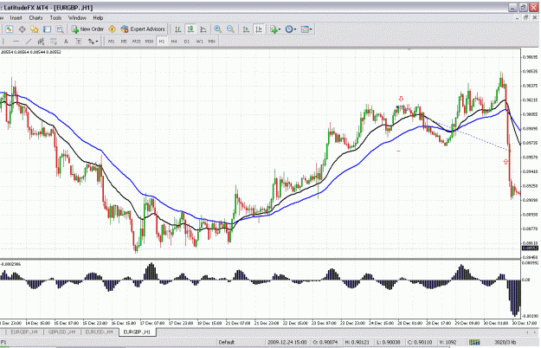Toggle the Auto Scroll chart icon
Viewport: 541px width, 348px height.
click(246, 29)
